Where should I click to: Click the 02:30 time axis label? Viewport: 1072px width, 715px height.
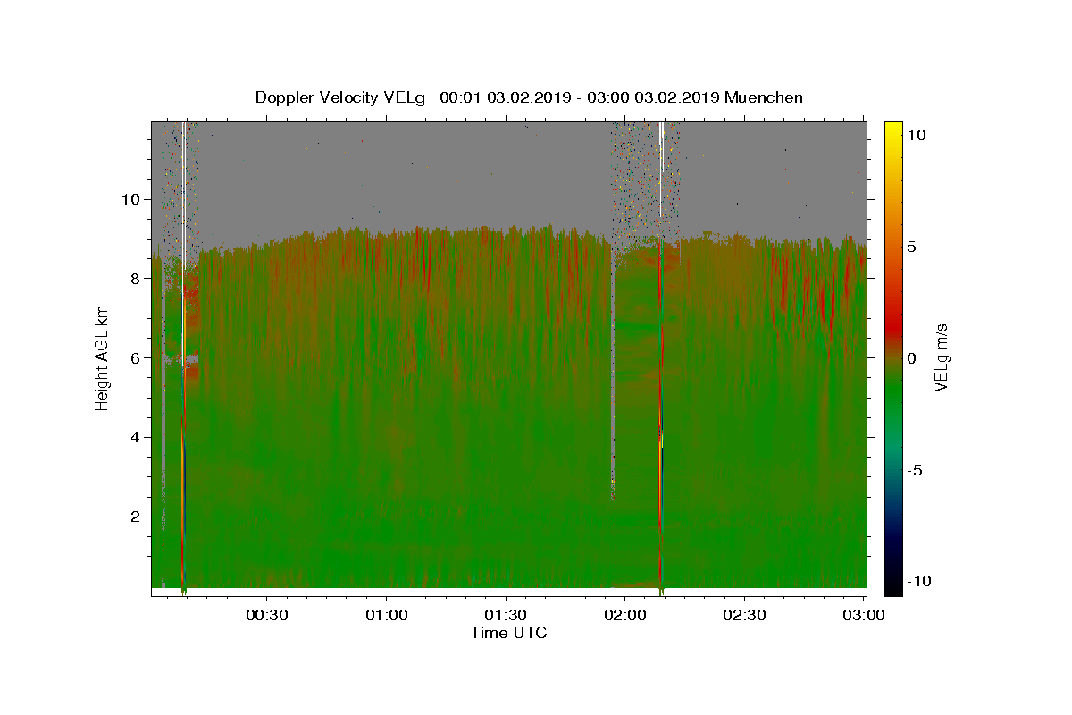pyautogui.click(x=745, y=615)
